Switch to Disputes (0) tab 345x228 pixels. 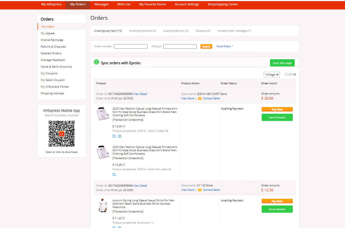(x=203, y=31)
